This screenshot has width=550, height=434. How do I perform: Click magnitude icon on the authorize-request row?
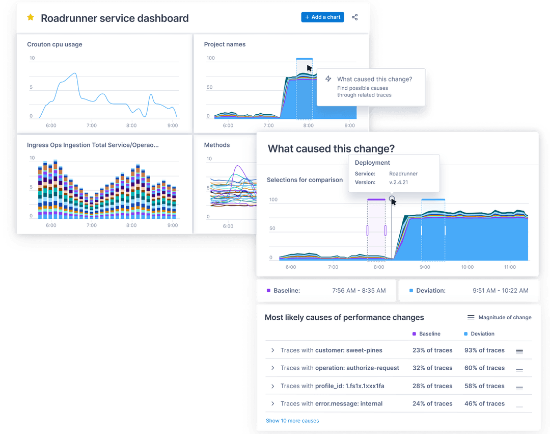[519, 370]
